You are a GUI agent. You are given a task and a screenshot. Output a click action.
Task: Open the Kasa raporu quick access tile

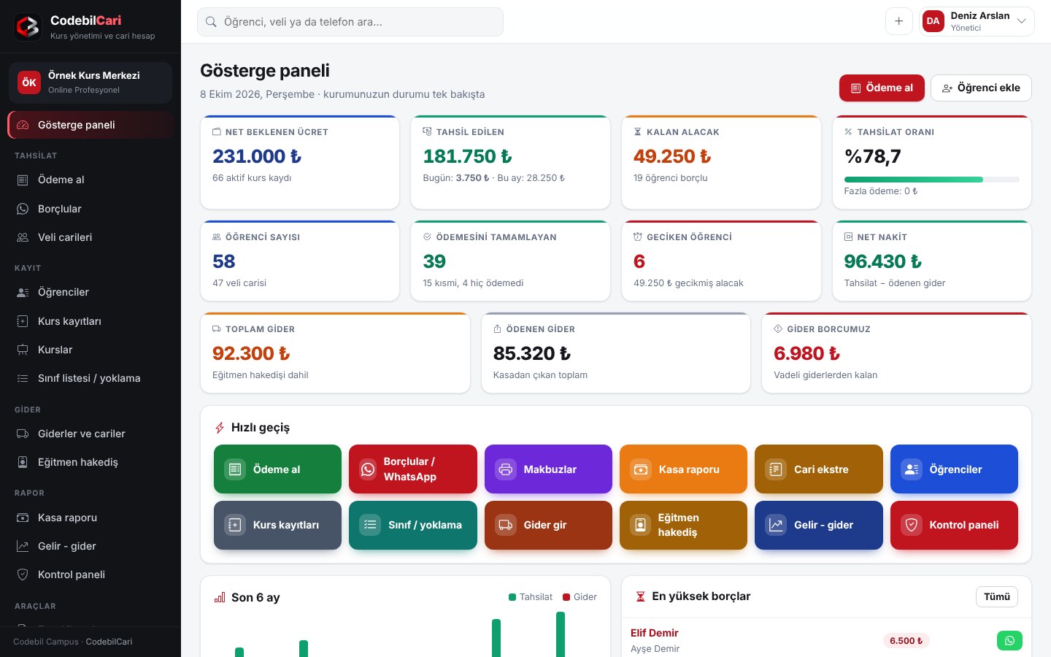tap(683, 469)
